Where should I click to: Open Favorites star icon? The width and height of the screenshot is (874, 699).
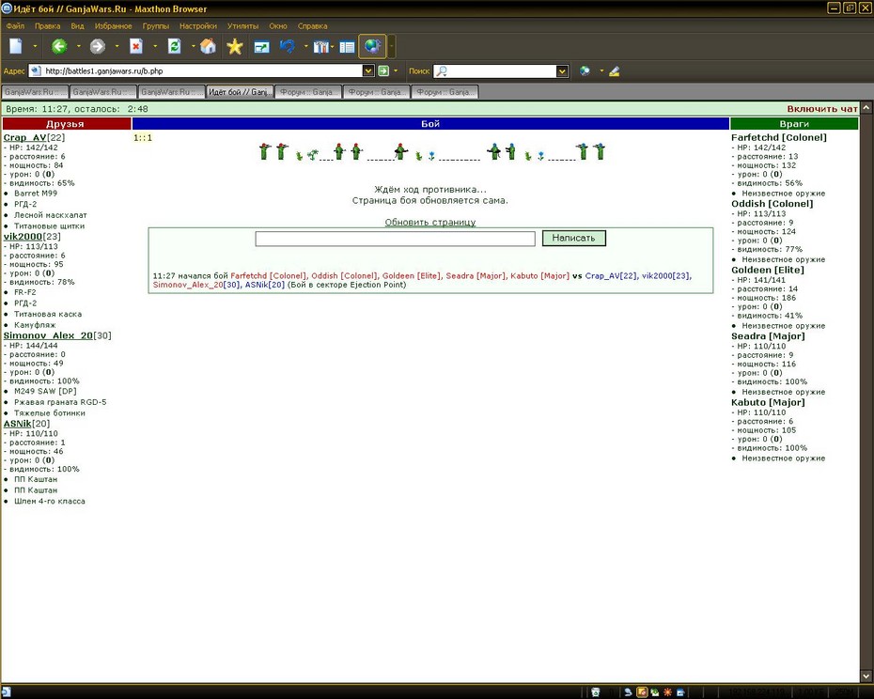point(235,46)
